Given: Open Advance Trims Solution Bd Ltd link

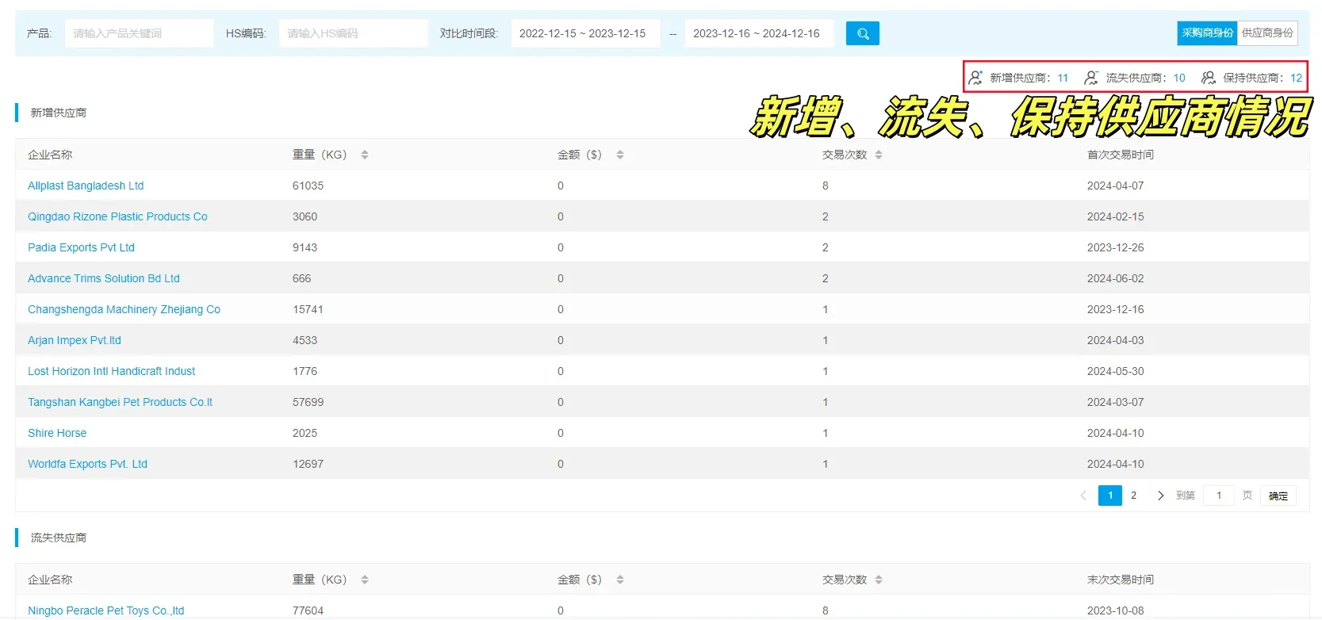Looking at the screenshot, I should [104, 278].
